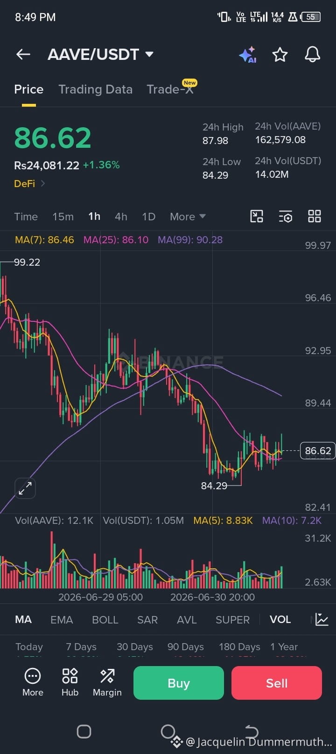Toggle the VOL indicator
The width and height of the screenshot is (336, 754).
(280, 620)
